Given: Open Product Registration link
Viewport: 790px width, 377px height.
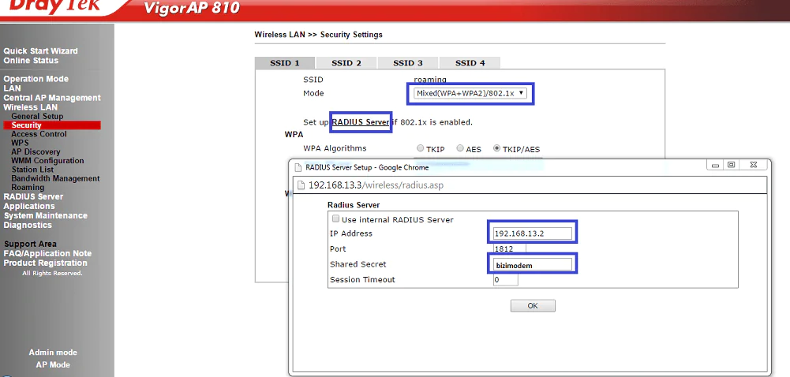Looking at the screenshot, I should [x=45, y=263].
